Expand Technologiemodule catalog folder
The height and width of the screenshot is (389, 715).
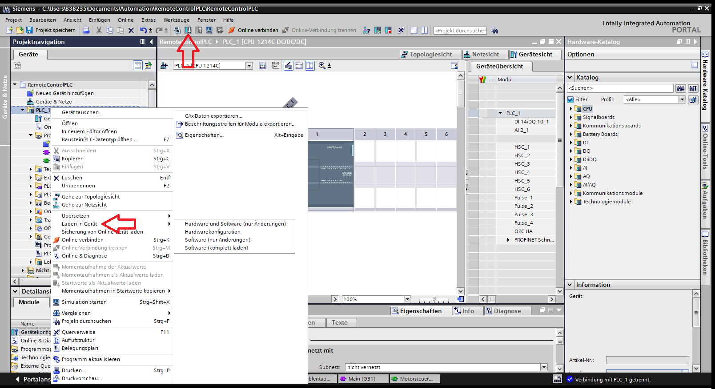(x=571, y=202)
